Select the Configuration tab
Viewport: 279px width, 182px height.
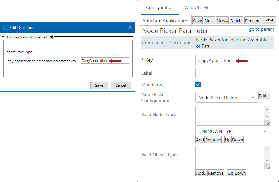click(x=160, y=7)
